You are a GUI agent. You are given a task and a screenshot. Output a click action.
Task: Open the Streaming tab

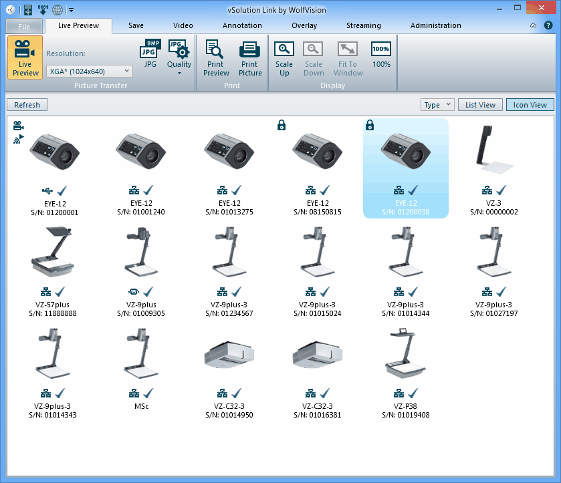(364, 26)
